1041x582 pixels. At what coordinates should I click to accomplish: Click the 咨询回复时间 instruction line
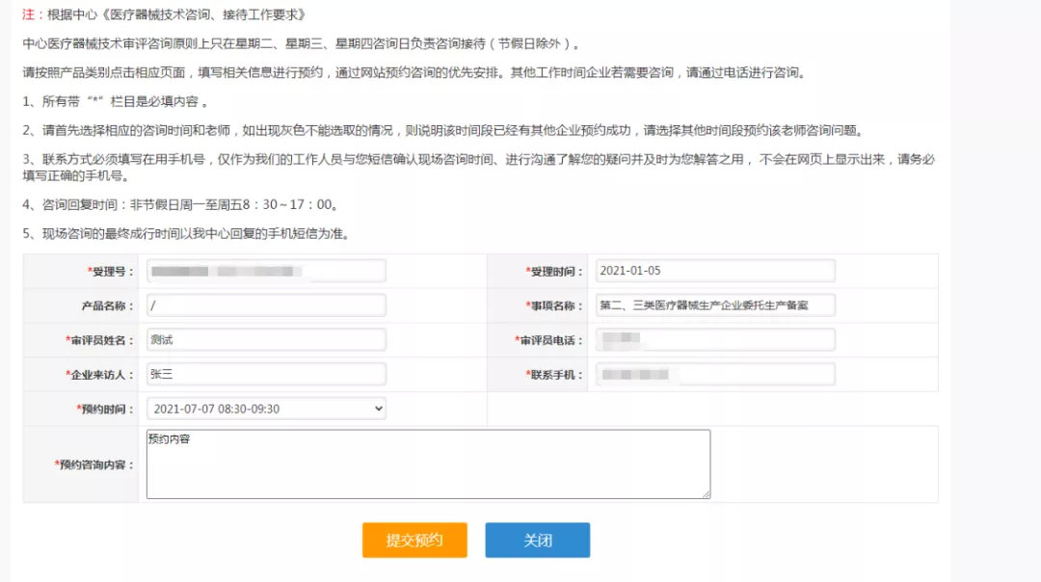179,205
